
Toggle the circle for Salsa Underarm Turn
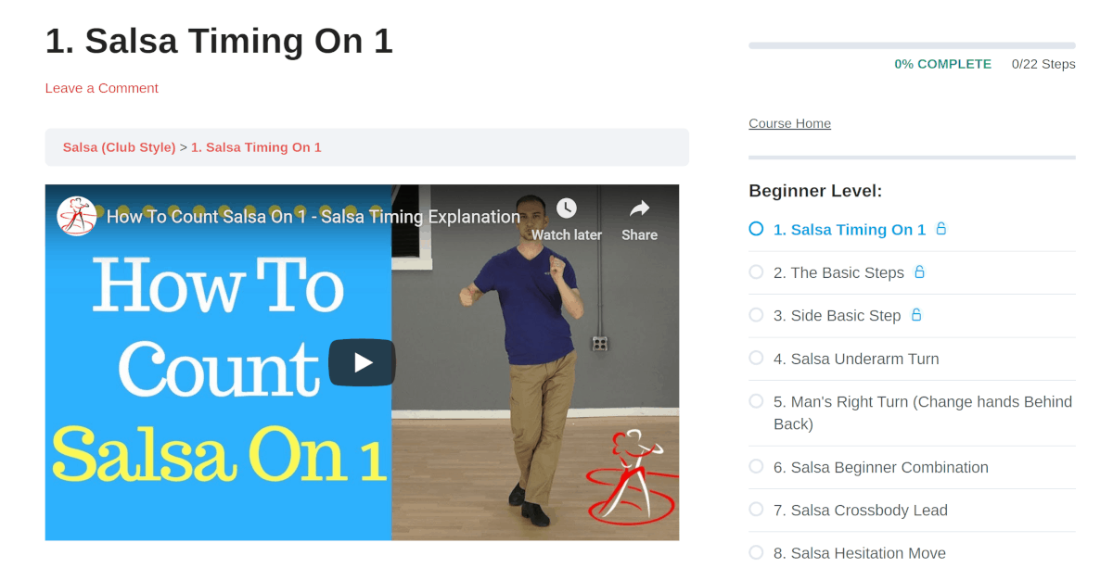(x=756, y=358)
